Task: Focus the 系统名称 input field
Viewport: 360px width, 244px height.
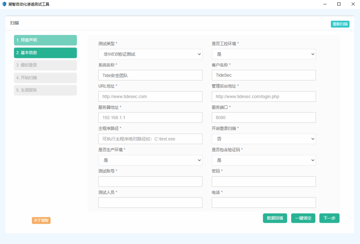Action: coord(150,75)
